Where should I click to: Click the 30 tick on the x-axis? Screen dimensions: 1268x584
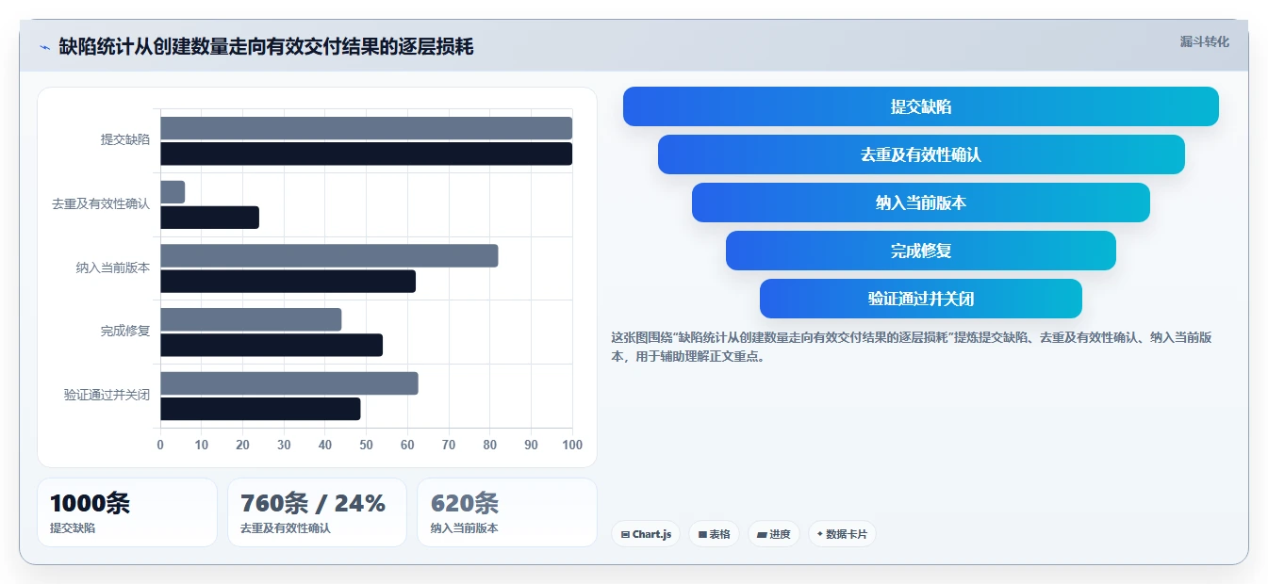click(x=284, y=445)
